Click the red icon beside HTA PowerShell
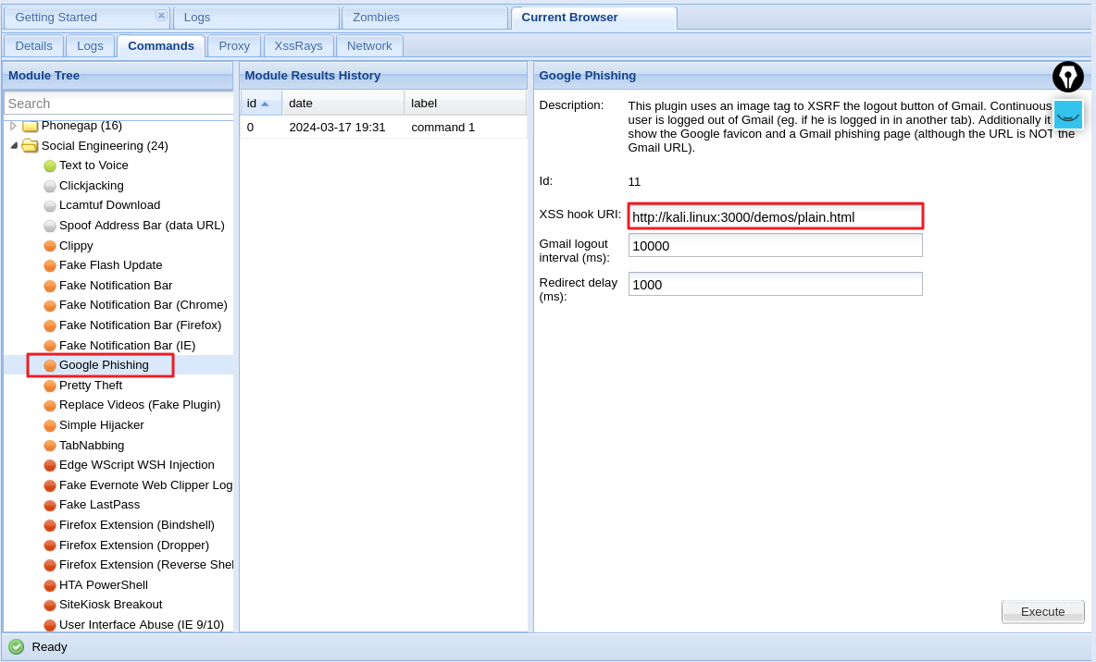Image resolution: width=1096 pixels, height=662 pixels. (50, 585)
